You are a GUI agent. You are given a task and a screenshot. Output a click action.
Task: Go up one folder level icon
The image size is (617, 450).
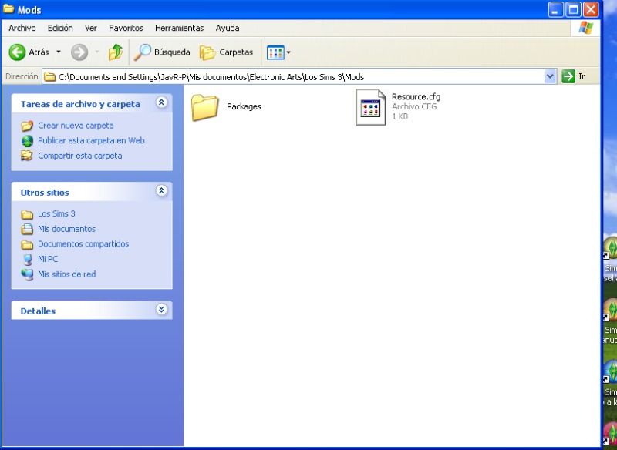(x=115, y=52)
